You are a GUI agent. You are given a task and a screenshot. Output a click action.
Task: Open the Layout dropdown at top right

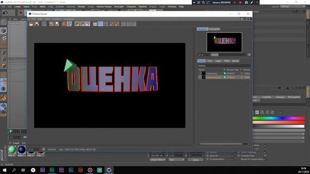[x=293, y=6]
